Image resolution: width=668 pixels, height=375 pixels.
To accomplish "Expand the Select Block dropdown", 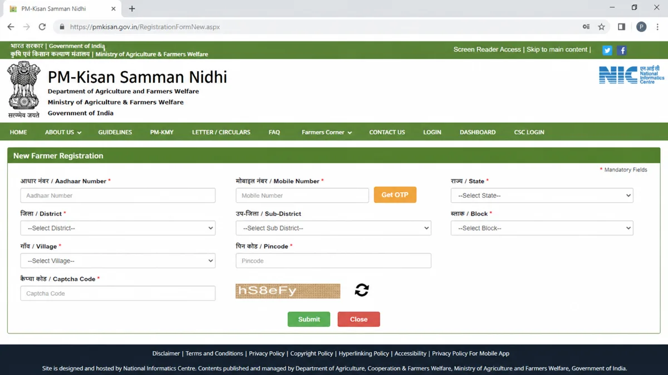I will coord(542,228).
